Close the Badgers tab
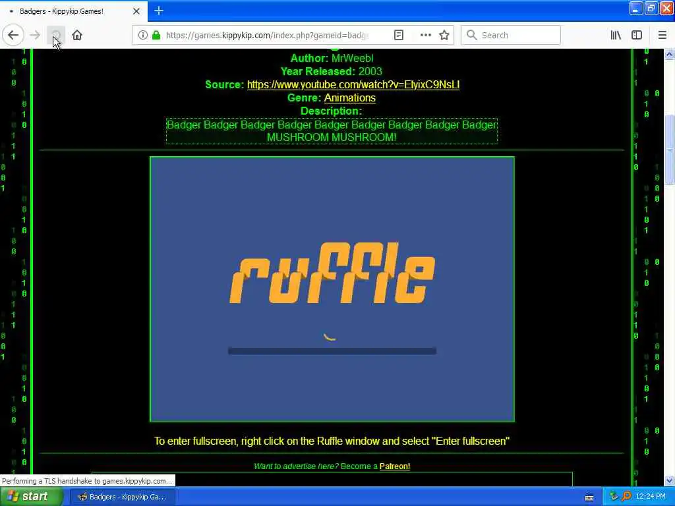The image size is (675, 506). click(x=136, y=11)
